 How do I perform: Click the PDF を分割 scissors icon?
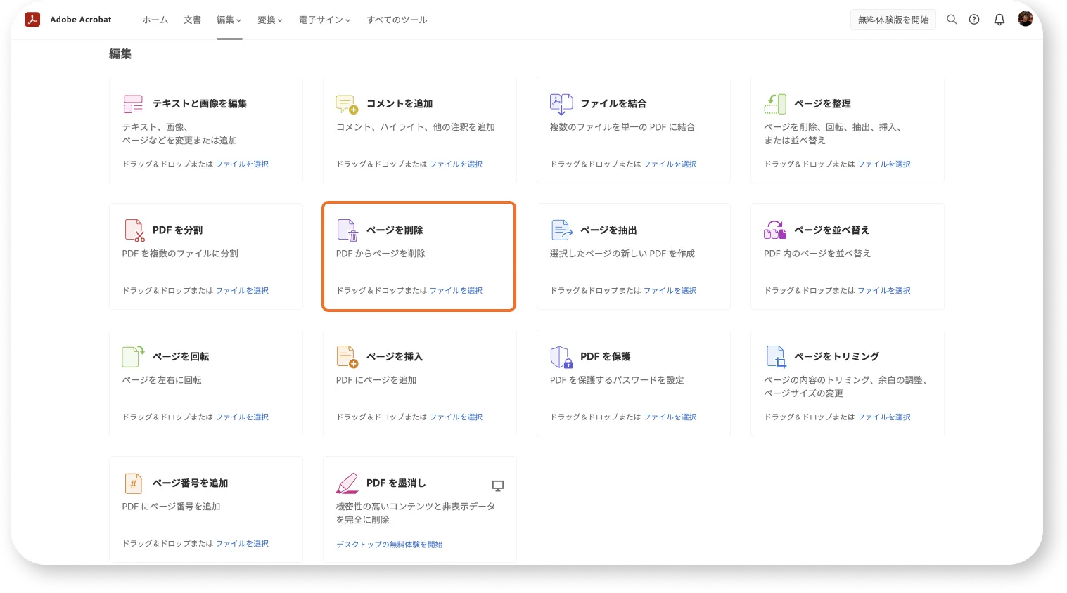click(x=134, y=230)
